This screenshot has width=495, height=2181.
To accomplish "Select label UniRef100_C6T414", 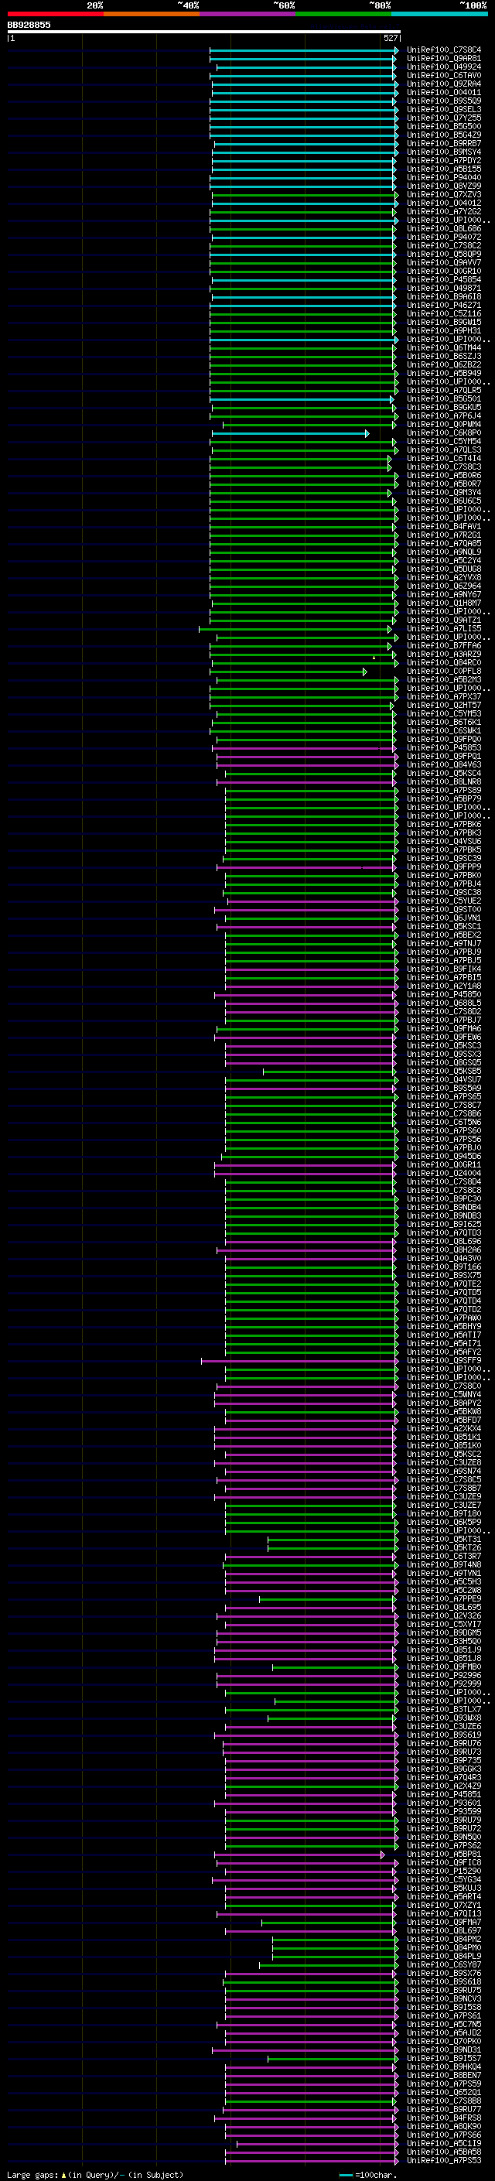I will tap(443, 459).
